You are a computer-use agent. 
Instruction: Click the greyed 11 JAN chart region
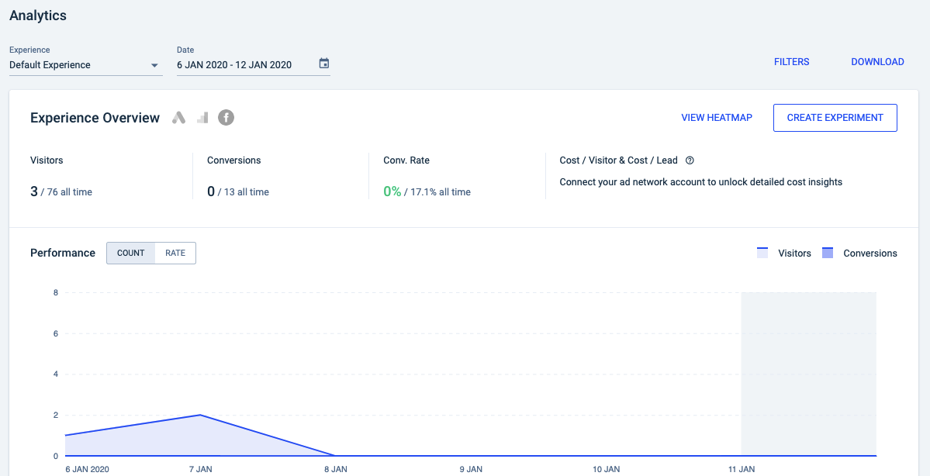pos(809,374)
